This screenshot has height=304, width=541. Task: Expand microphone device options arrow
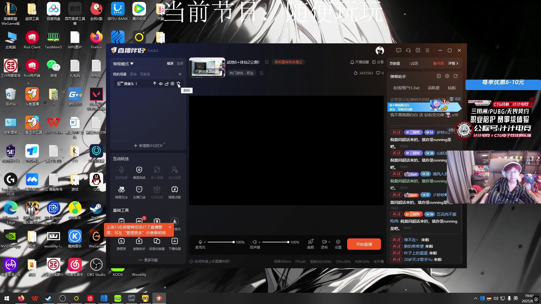pyautogui.click(x=205, y=242)
